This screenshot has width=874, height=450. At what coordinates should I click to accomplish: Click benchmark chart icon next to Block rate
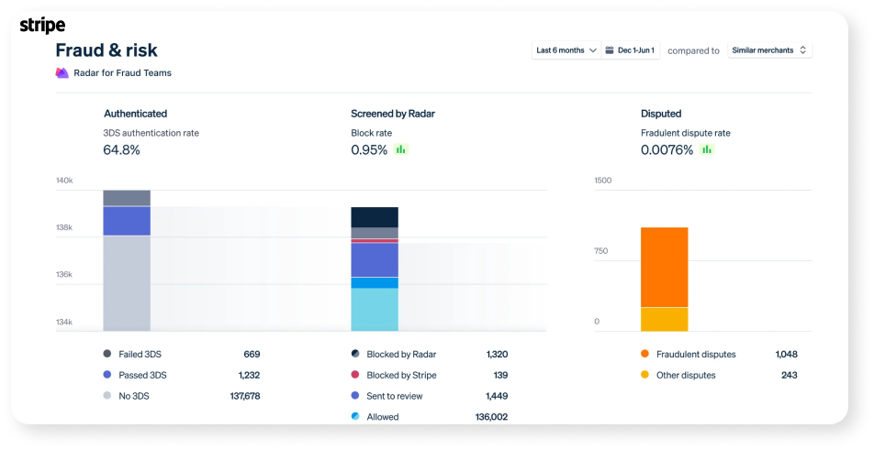click(x=400, y=149)
